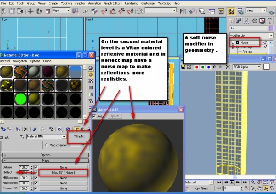Toggle green channel in render window
Screen dimensions: 276x194
(x=203, y=67)
